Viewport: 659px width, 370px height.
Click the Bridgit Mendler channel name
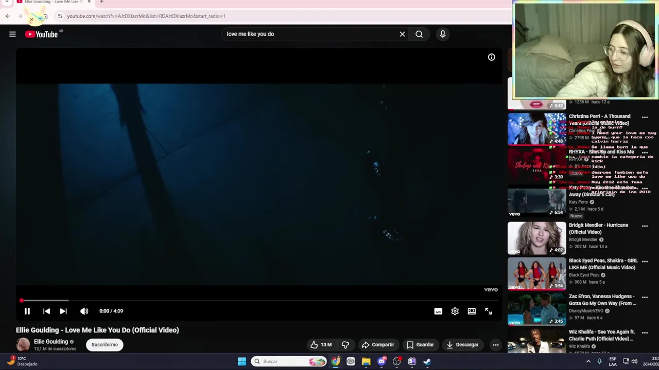583,239
